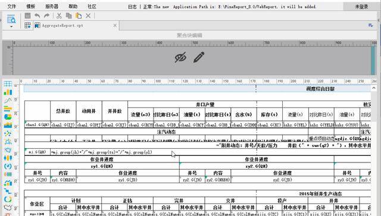The image size is (381, 216).
Task: Select the 总井数 header cell
Action: [63, 111]
